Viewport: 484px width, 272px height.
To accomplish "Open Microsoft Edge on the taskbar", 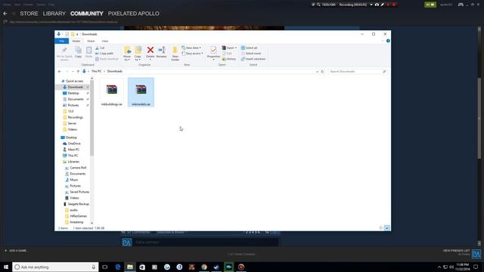I will click(x=118, y=267).
